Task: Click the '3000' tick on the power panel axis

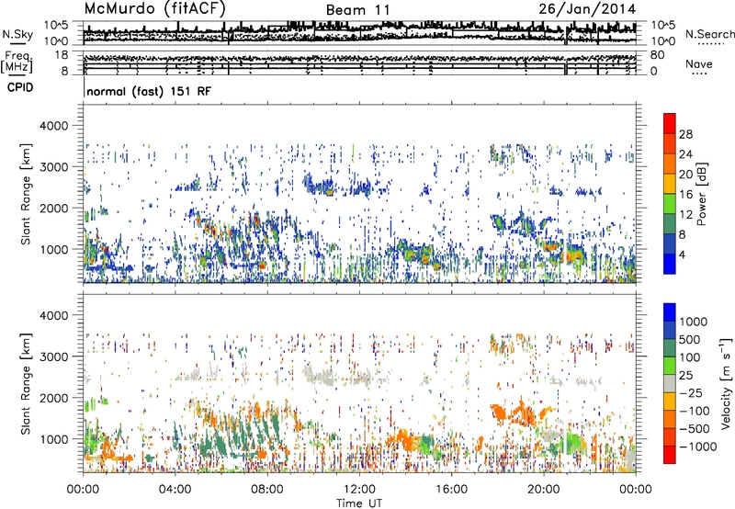Action: coord(53,167)
